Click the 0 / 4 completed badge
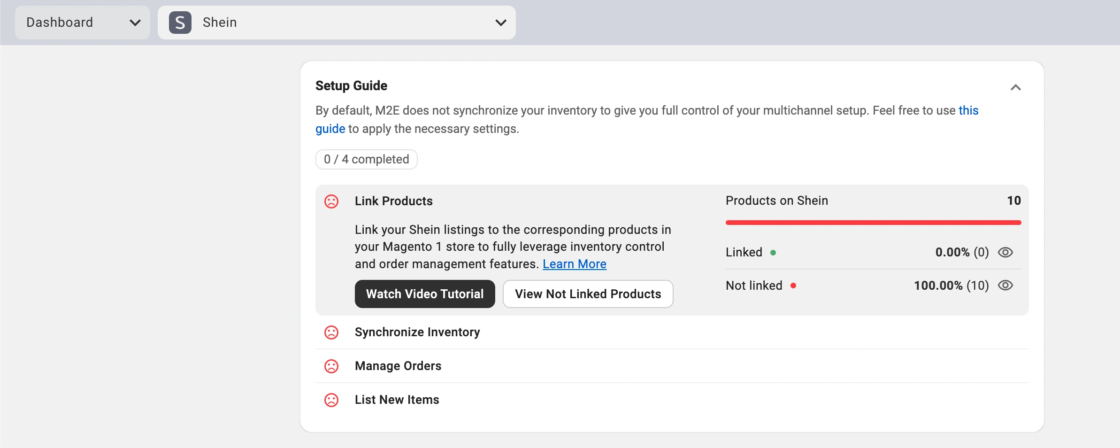The height and width of the screenshot is (448, 1120). (x=366, y=160)
